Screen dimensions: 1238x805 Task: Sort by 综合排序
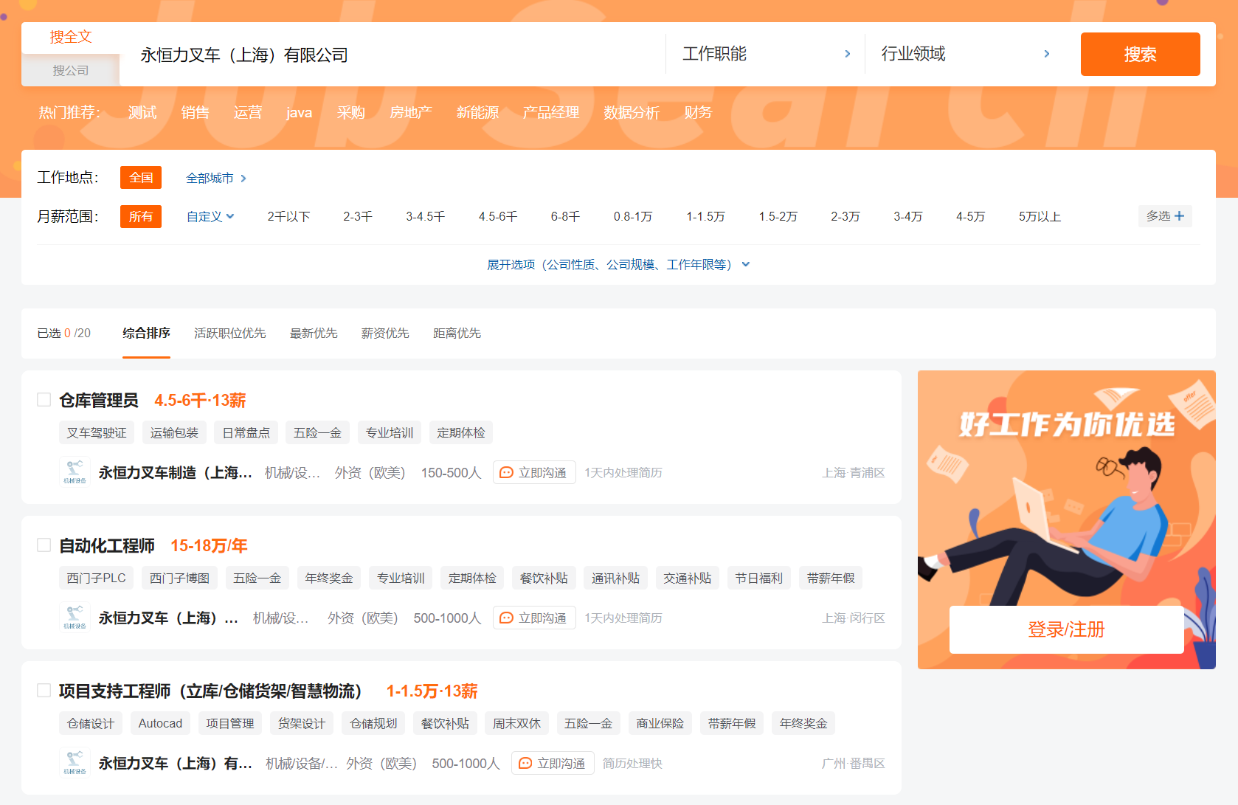click(x=146, y=333)
